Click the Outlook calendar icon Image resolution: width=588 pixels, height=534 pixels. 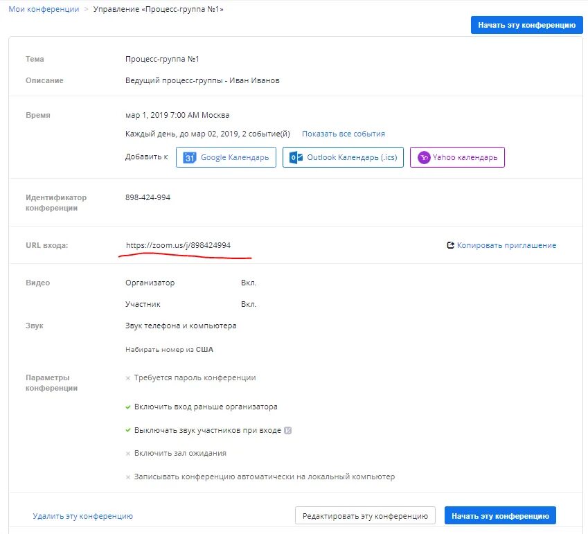click(296, 157)
